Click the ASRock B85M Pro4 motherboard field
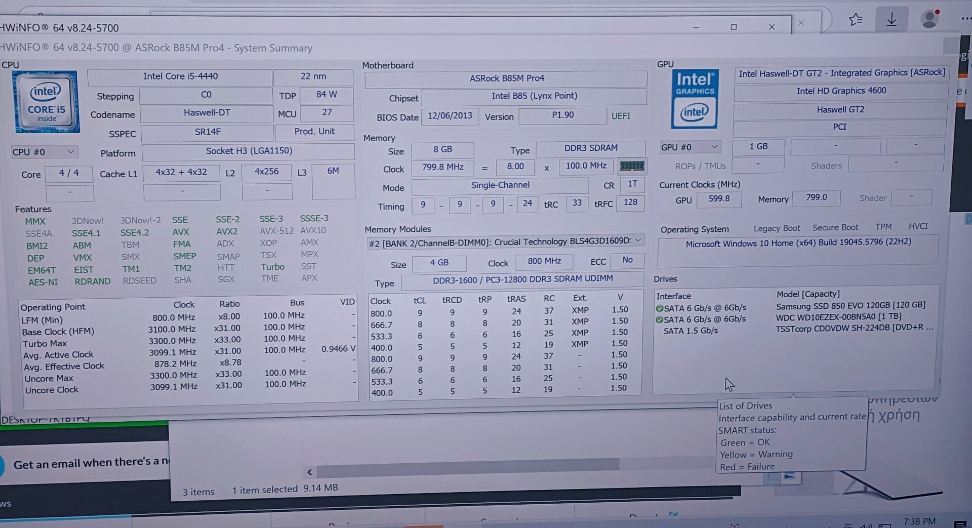 click(506, 78)
